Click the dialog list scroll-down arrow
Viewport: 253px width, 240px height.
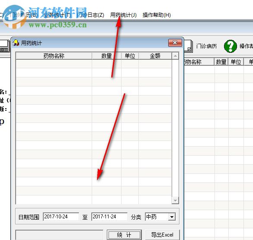(x=175, y=201)
